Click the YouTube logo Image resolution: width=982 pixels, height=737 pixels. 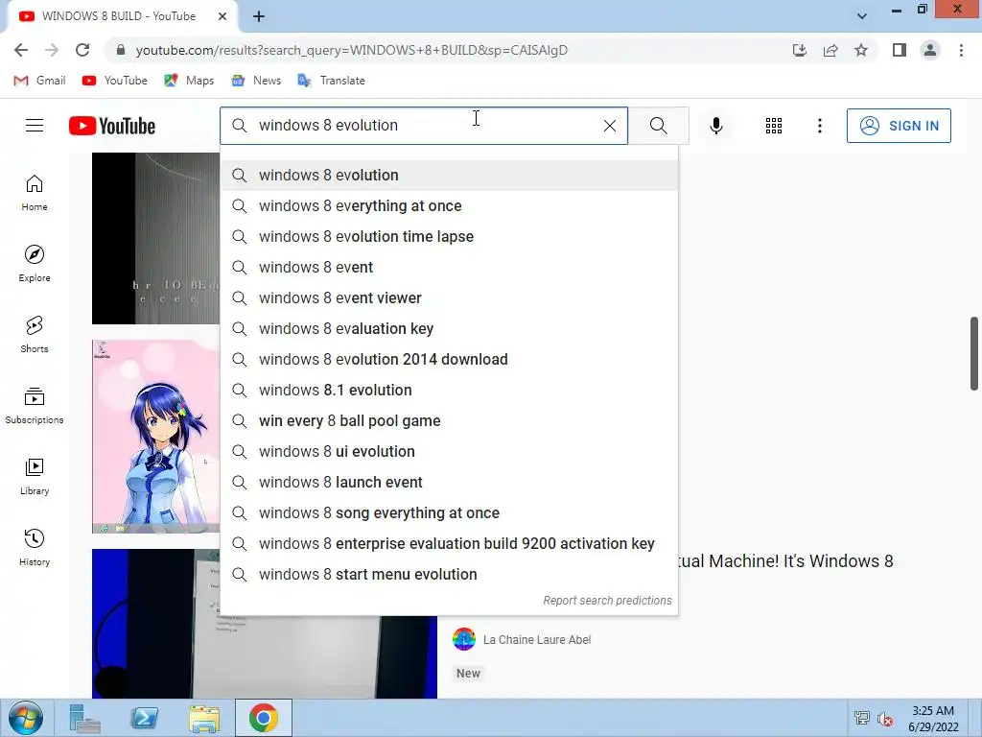pos(112,126)
